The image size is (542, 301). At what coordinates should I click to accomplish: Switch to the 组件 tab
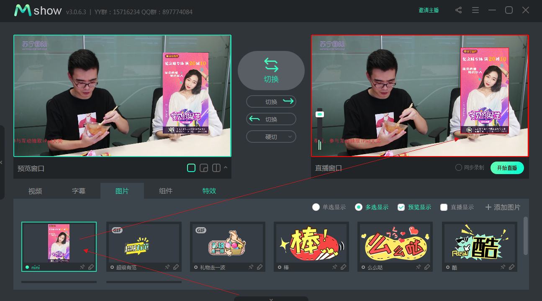tap(166, 191)
